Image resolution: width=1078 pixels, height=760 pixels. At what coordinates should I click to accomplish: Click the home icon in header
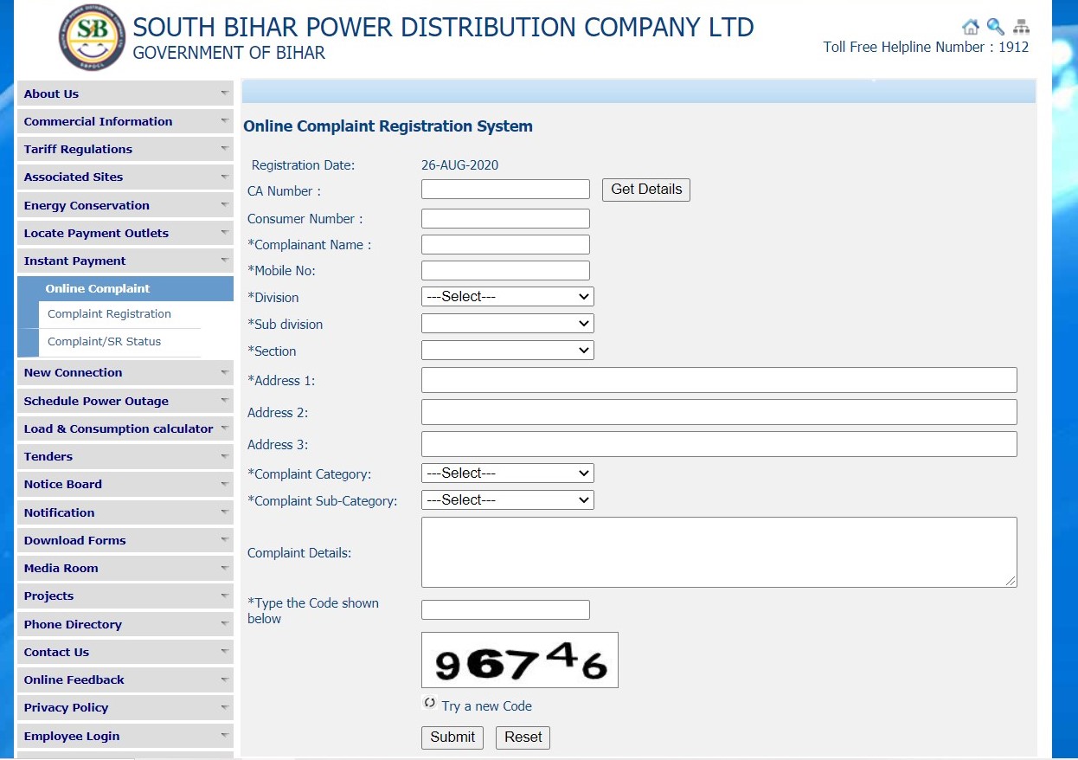click(x=971, y=27)
